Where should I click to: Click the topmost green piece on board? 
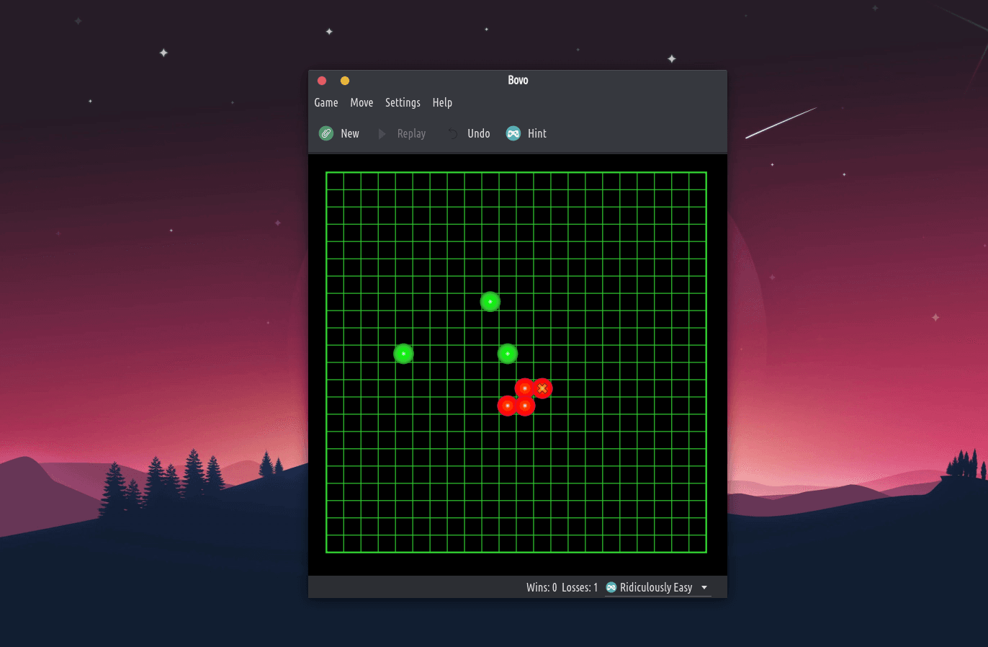[490, 301]
